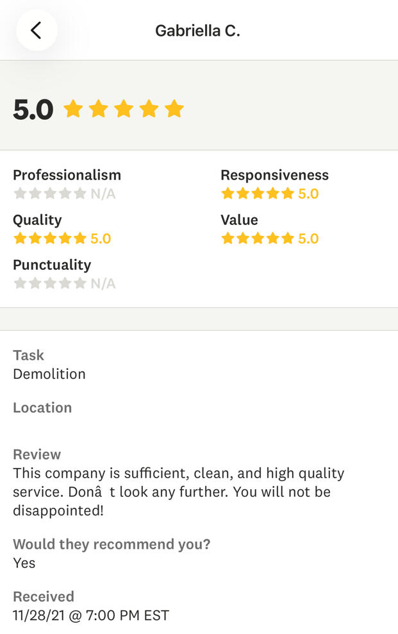
Task: Click the review text paragraph
Action: pos(179,492)
